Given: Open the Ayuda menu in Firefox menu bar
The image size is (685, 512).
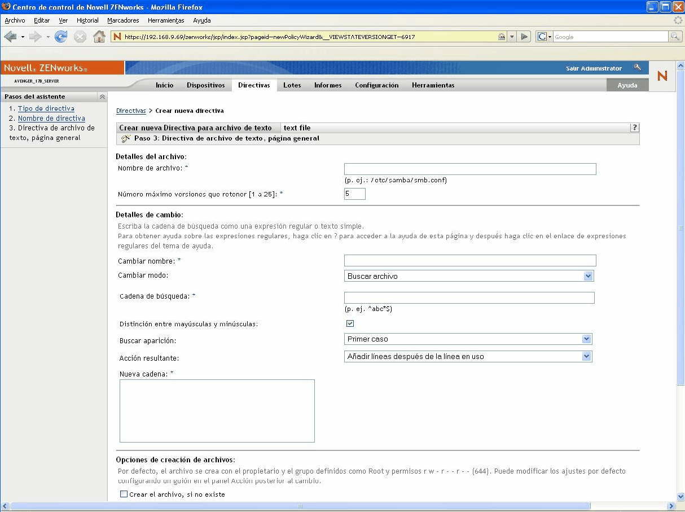Looking at the screenshot, I should (x=202, y=20).
